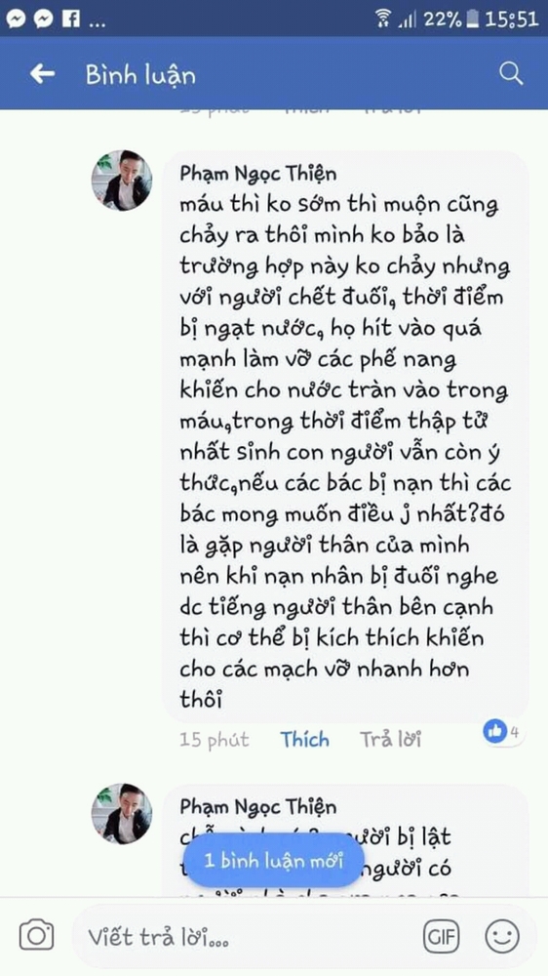Open the avatar on the second comment
Screen dimensions: 548x976
tap(122, 814)
